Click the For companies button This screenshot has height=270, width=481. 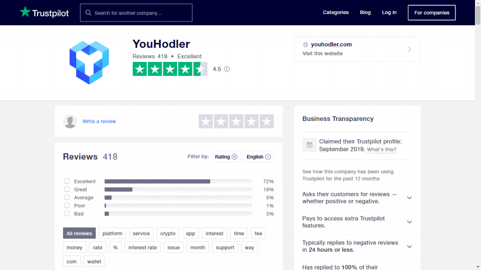432,13
